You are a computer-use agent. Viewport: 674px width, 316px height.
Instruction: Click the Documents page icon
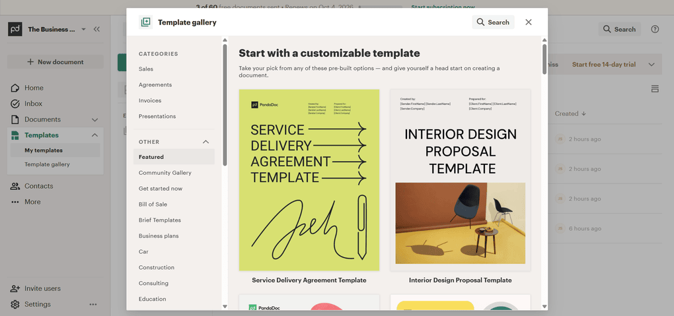15,119
